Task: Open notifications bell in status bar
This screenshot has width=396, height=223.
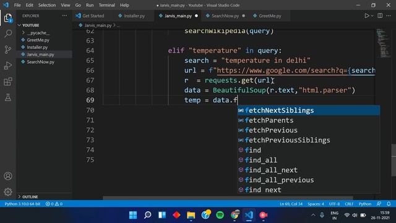Action: tap(389, 204)
